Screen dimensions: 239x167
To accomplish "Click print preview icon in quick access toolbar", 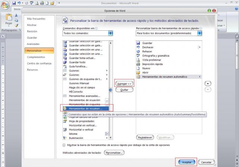I will [x=37, y=3].
